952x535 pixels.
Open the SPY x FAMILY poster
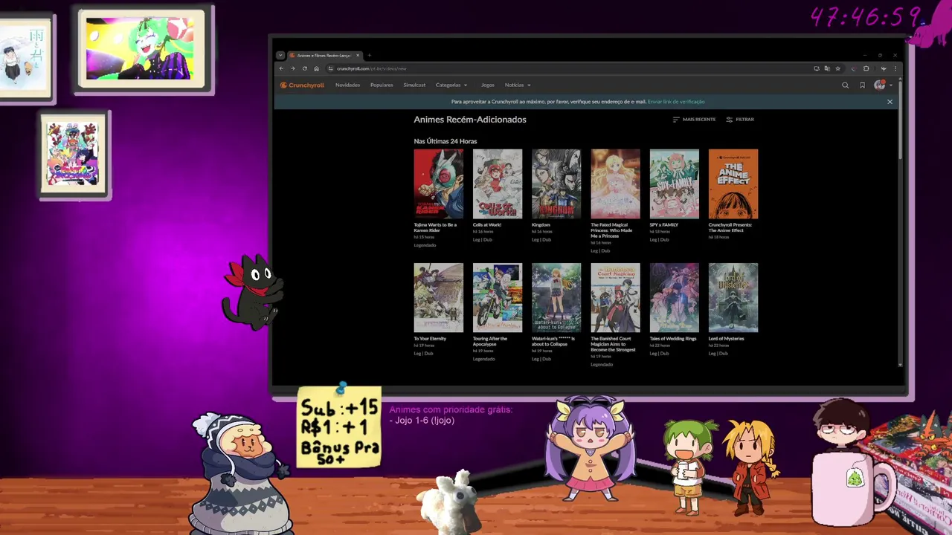pyautogui.click(x=674, y=184)
